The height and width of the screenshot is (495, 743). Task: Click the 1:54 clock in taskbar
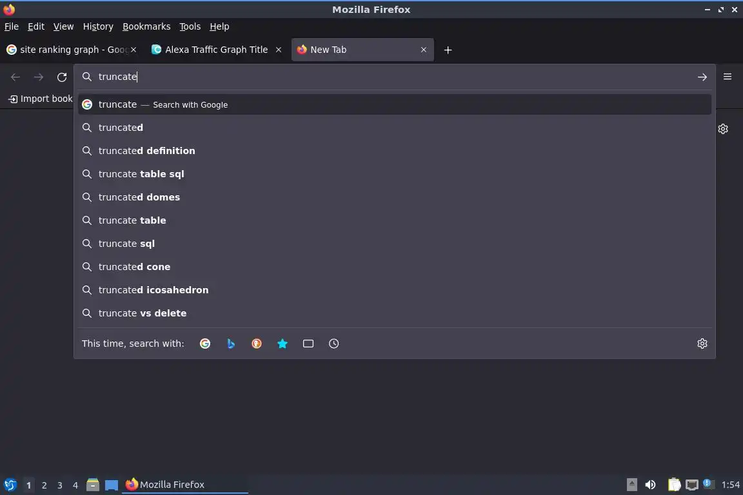[x=730, y=485]
